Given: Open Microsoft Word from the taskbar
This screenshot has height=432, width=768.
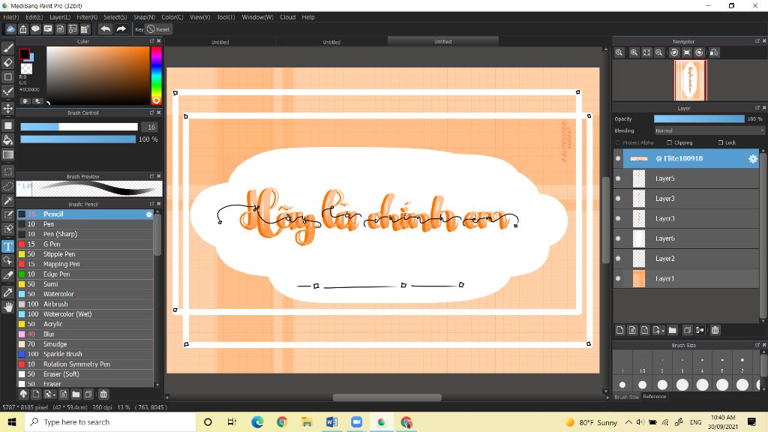Looking at the screenshot, I should [331, 421].
